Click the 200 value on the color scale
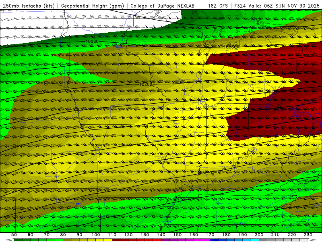This screenshot has height=242, width=322. (x=259, y=235)
